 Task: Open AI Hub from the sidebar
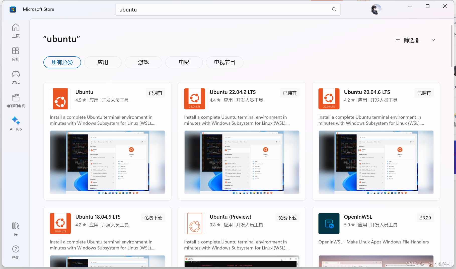click(16, 124)
